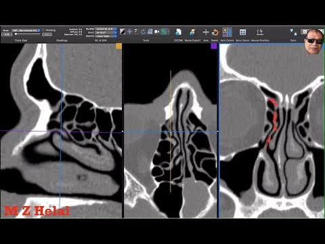The width and height of the screenshot is (325, 244).
Task: Select the rotate tool
Action: coord(143,31)
